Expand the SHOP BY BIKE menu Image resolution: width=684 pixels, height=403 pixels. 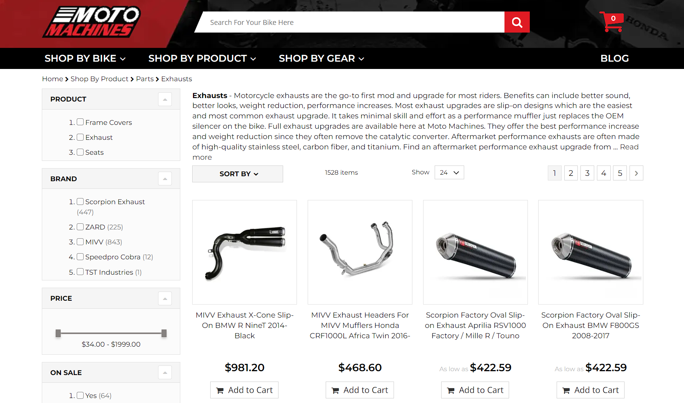[85, 58]
